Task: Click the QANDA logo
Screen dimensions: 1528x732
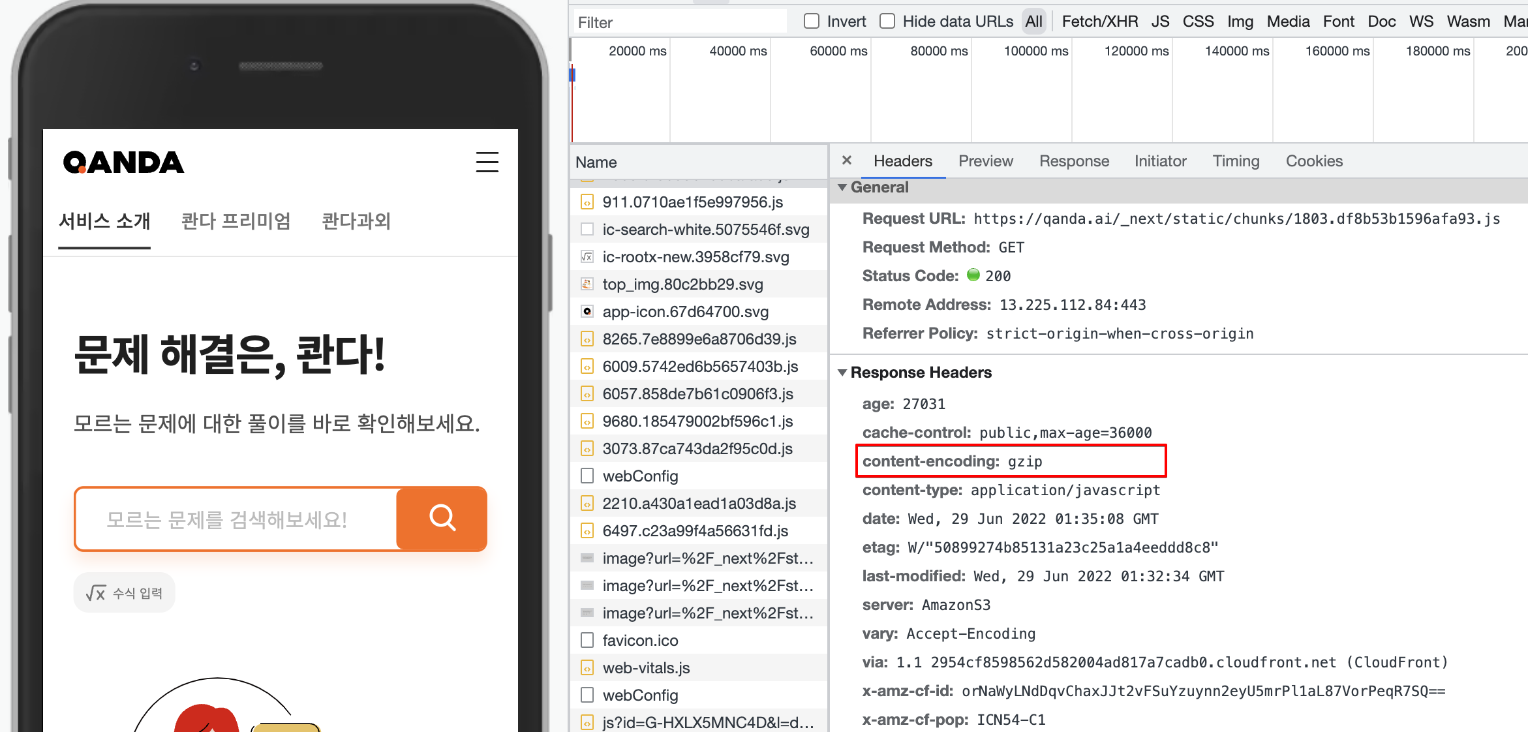Action: pyautogui.click(x=123, y=162)
